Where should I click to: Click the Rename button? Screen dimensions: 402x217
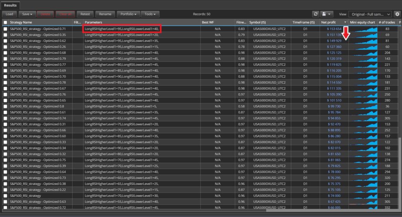click(105, 14)
